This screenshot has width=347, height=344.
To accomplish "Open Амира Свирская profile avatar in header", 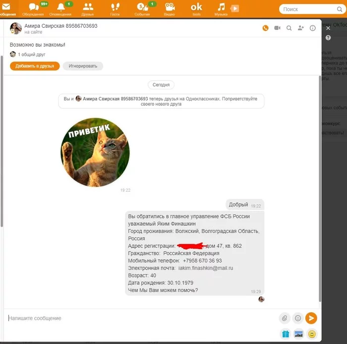I will (x=16, y=28).
